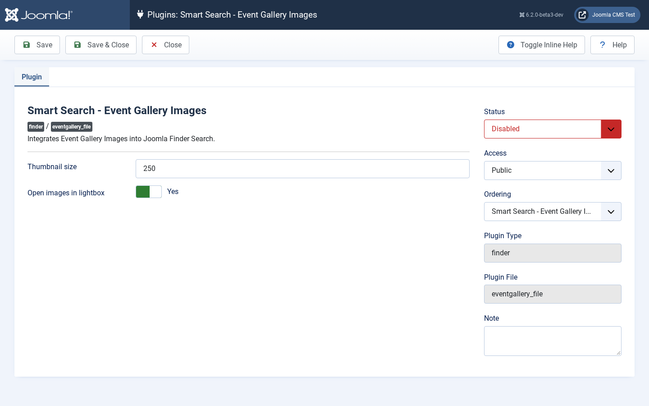Viewport: 649px width, 406px height.
Task: Click the Ordering field label
Action: coord(498,194)
